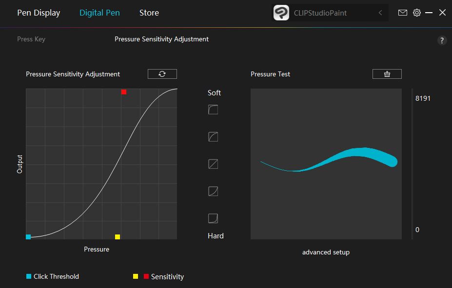Open settings gear icon
This screenshot has width=452, height=288.
coord(416,13)
